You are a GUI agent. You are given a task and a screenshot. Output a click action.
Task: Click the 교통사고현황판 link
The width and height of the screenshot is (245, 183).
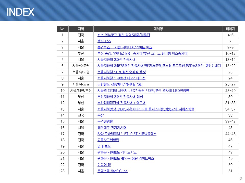click(x=108, y=140)
